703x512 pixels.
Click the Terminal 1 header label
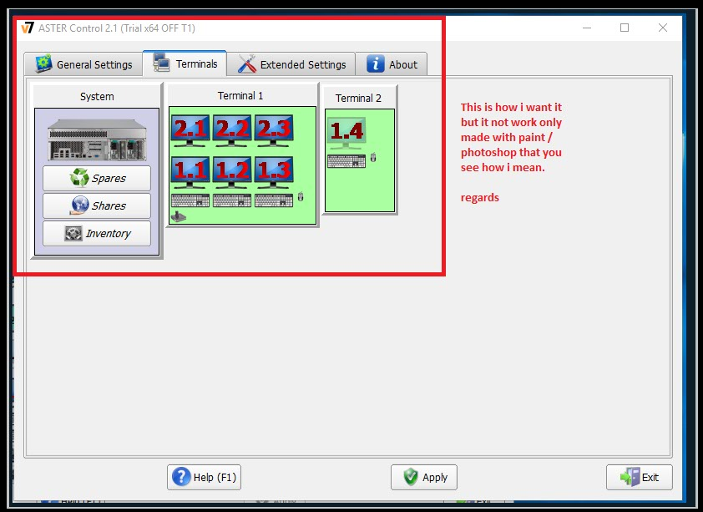click(240, 95)
